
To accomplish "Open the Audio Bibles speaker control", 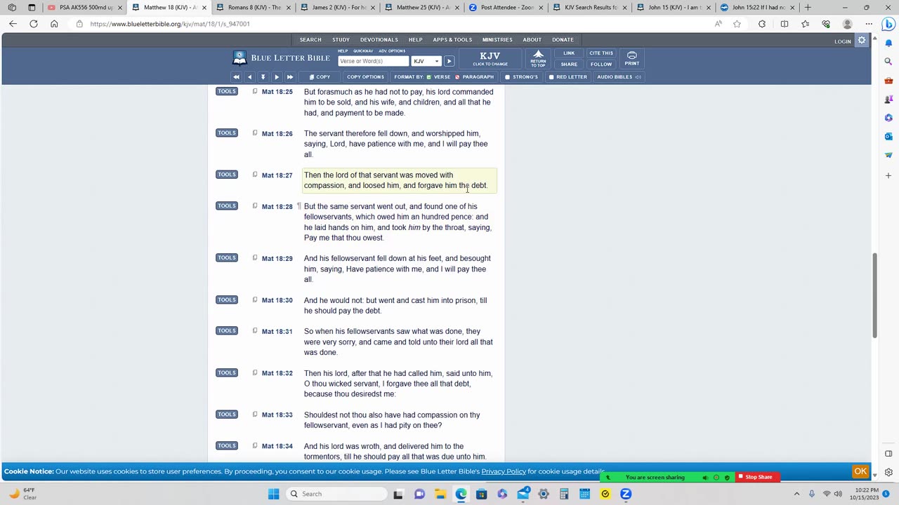I will [x=619, y=77].
